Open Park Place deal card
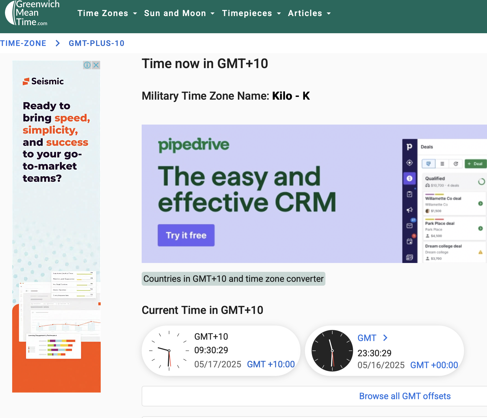Screen dimensions: 487x418 click(x=454, y=229)
